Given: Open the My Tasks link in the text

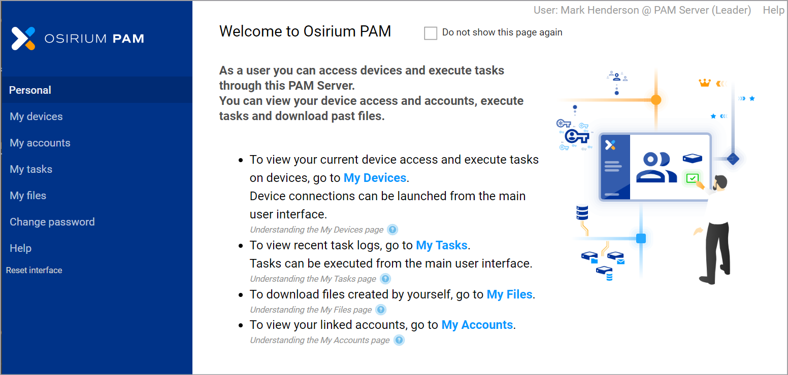Looking at the screenshot, I should tap(441, 245).
